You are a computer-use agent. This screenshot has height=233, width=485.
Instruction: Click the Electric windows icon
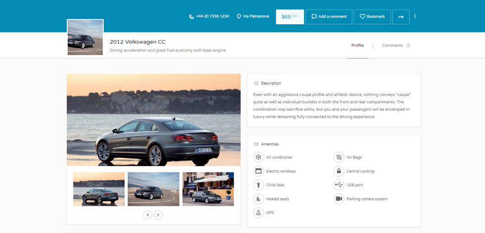click(258, 171)
